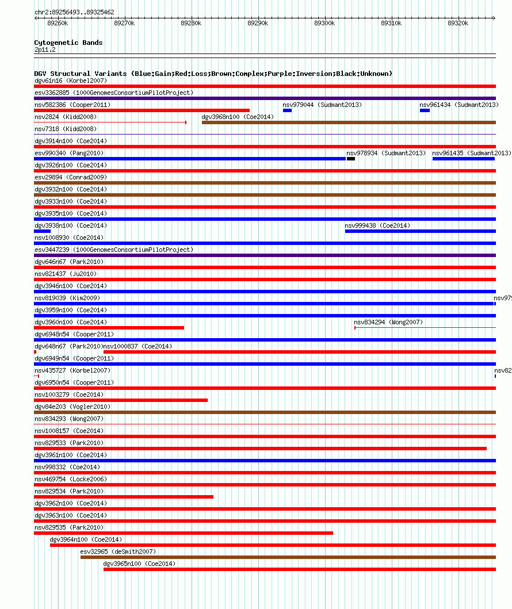Click the dgv61n16 (Korbel2007) variant label

click(x=71, y=81)
